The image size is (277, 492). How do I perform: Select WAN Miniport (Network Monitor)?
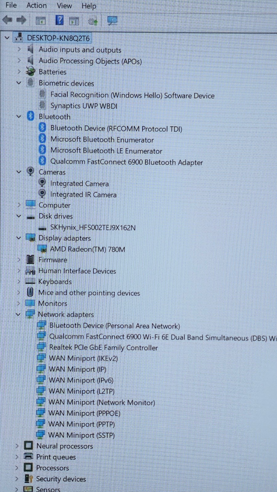[102, 402]
